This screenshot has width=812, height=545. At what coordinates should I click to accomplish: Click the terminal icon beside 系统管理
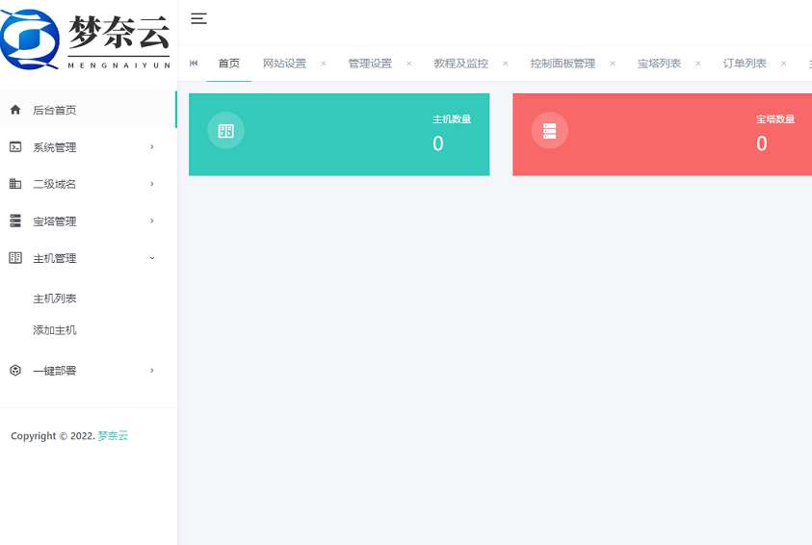click(15, 147)
